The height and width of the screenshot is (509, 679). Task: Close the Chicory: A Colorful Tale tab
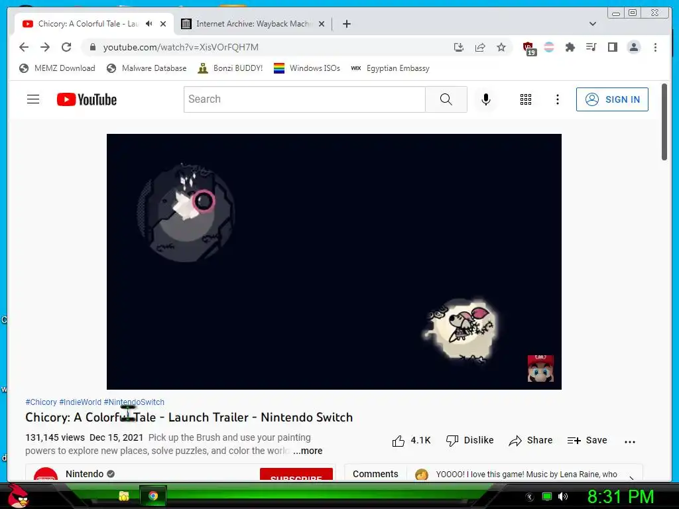(163, 24)
